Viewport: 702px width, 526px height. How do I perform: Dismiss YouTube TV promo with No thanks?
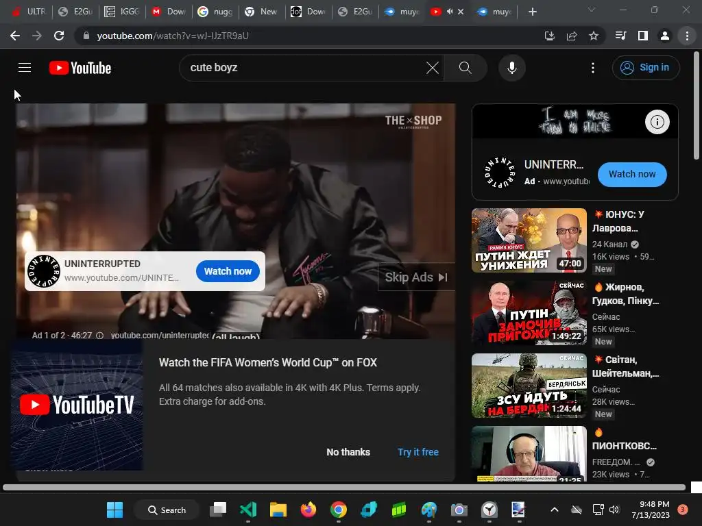[x=348, y=452]
